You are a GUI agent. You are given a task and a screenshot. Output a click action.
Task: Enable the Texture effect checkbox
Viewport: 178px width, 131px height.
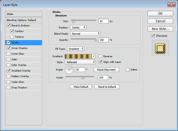coord(12,37)
